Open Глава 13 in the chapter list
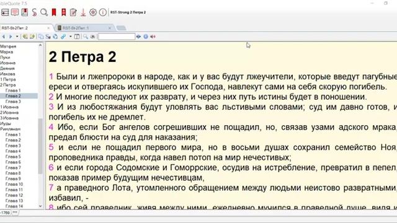Screen dimensions: 397x223 [14, 201]
